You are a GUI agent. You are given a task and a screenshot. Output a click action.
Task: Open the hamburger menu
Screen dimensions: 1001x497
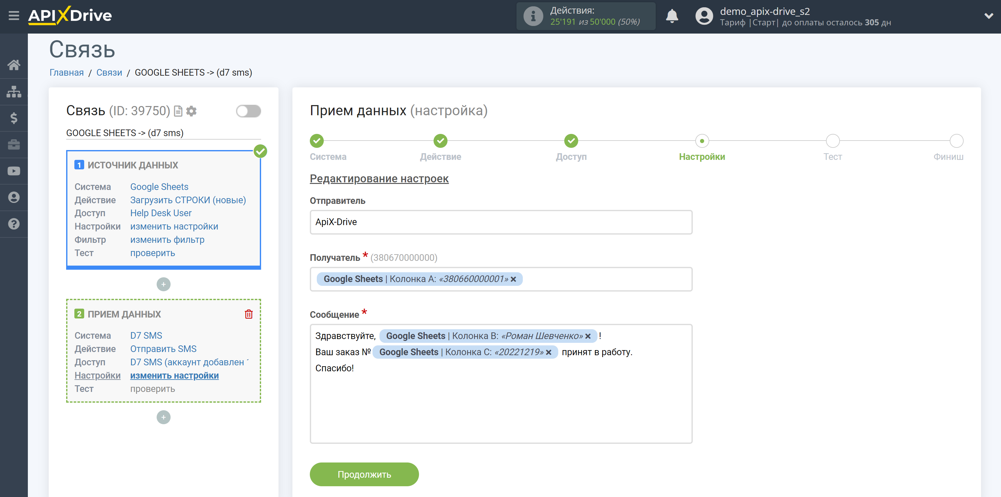(x=14, y=16)
